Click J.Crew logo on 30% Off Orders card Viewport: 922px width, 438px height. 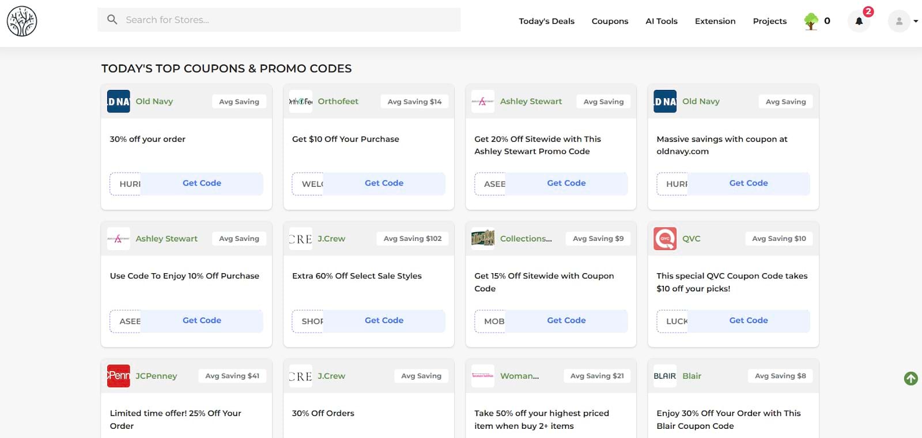[300, 376]
